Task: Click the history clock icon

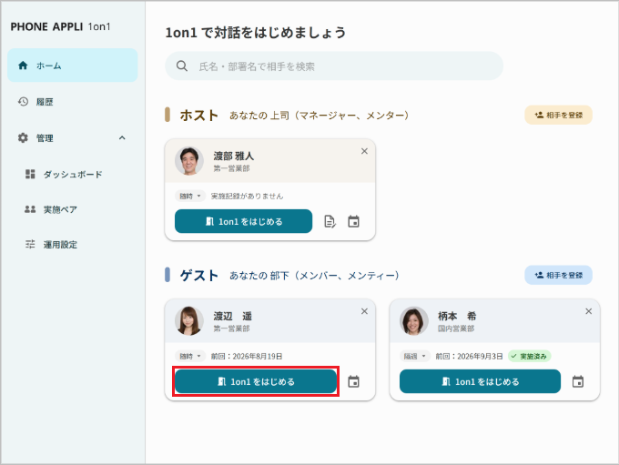Action: tap(23, 102)
